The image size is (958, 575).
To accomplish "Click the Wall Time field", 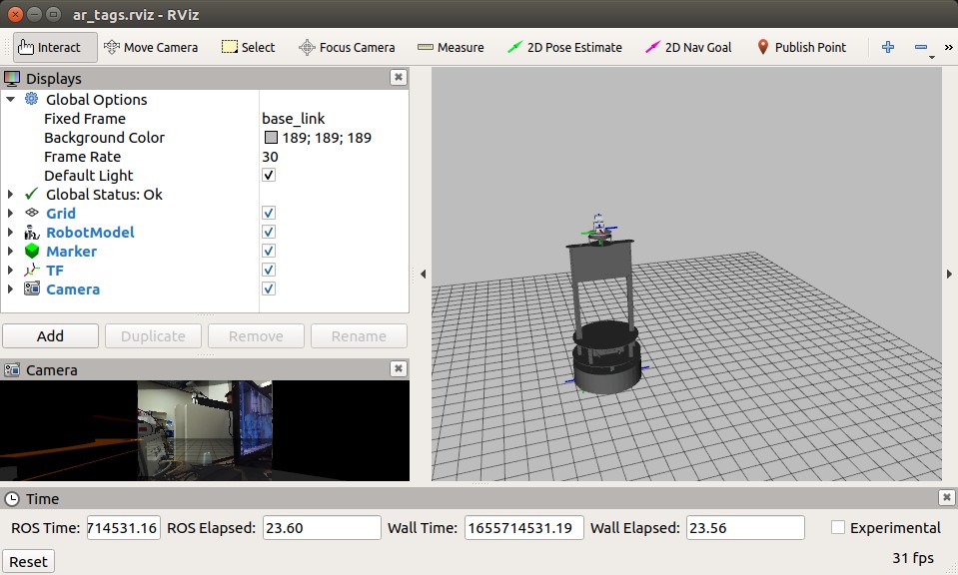I will click(x=524, y=527).
